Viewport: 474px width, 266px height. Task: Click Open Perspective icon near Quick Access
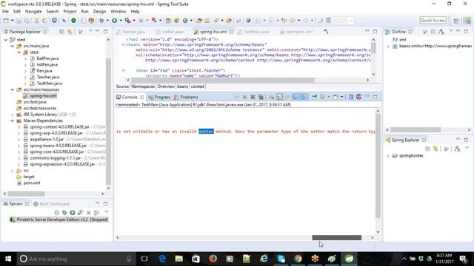pyautogui.click(x=456, y=21)
